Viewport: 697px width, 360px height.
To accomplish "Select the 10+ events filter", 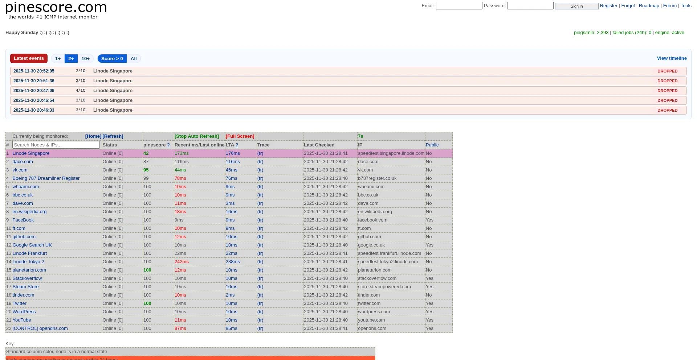I will (85, 59).
